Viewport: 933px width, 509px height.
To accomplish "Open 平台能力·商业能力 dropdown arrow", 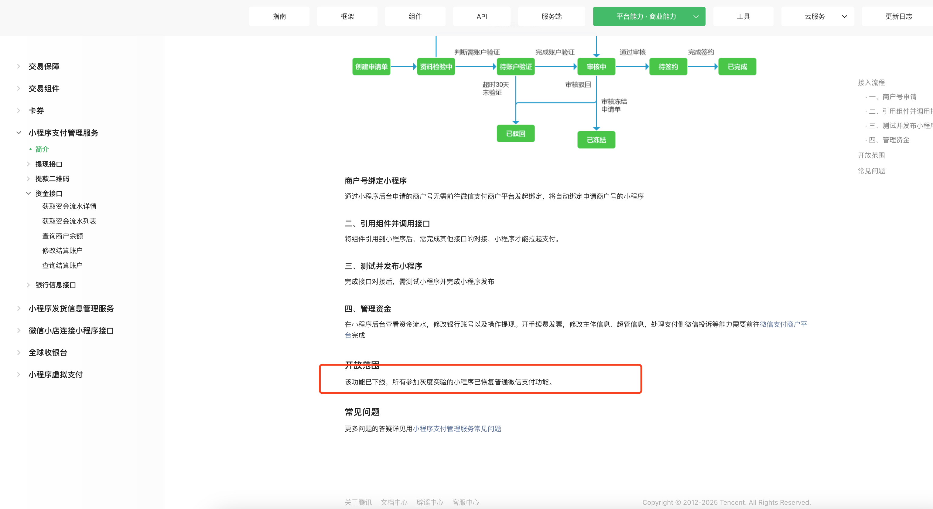I will click(696, 17).
